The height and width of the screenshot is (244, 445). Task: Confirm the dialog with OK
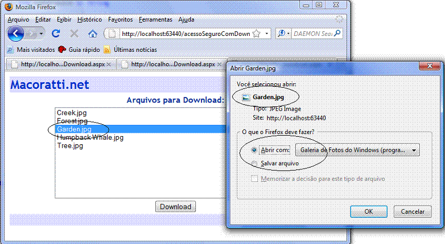[369, 212]
